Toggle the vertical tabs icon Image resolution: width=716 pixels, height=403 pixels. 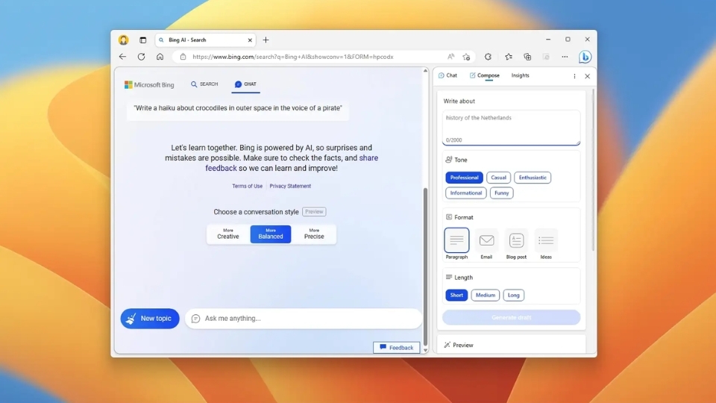click(x=143, y=40)
